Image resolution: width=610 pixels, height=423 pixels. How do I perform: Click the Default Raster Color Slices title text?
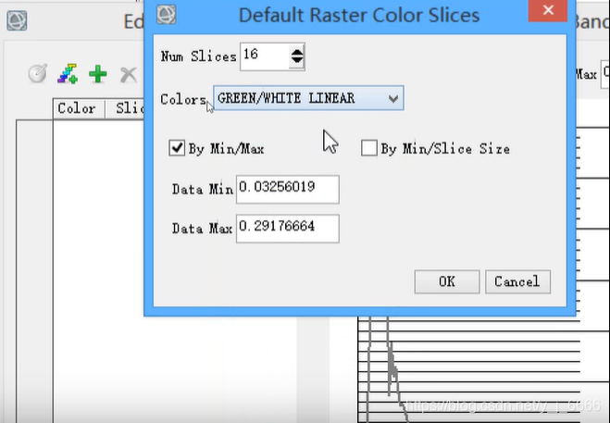pos(359,16)
